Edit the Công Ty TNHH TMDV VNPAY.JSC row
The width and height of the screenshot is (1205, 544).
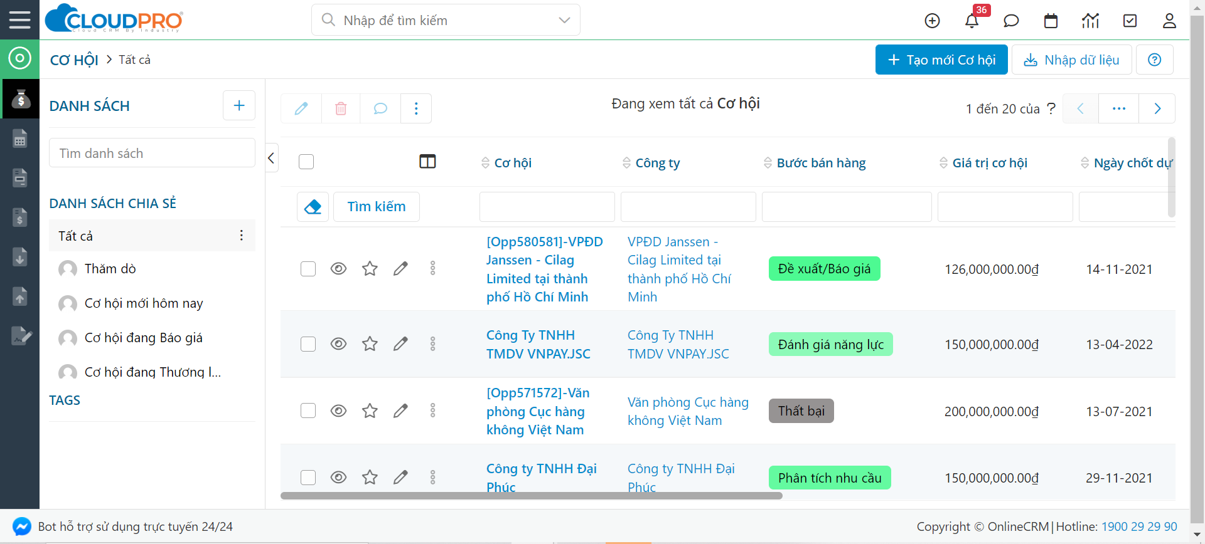(x=400, y=344)
